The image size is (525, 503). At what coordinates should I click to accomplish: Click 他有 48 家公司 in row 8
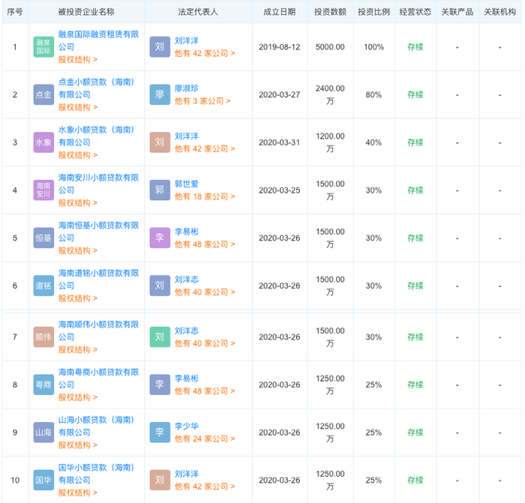[x=205, y=391]
